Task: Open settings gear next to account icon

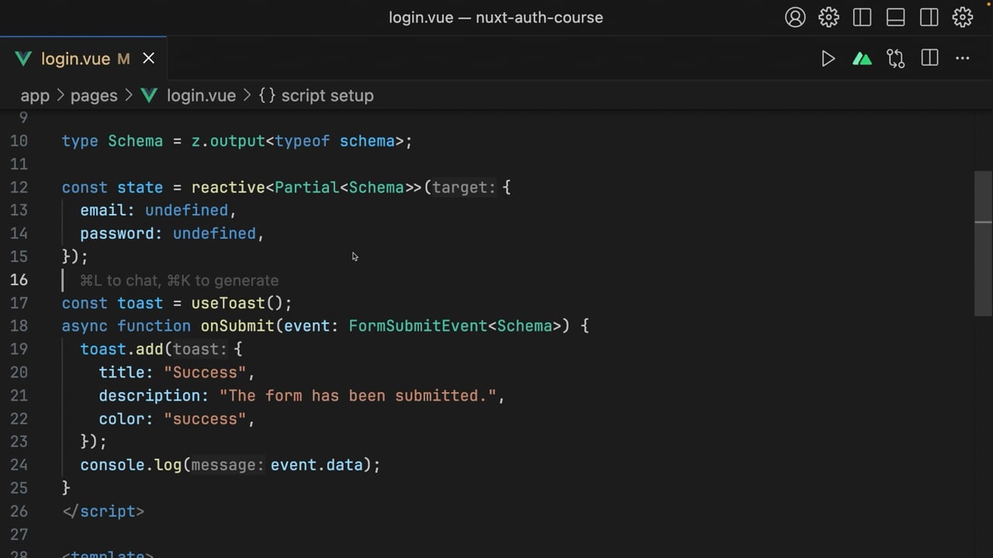Action: [829, 17]
